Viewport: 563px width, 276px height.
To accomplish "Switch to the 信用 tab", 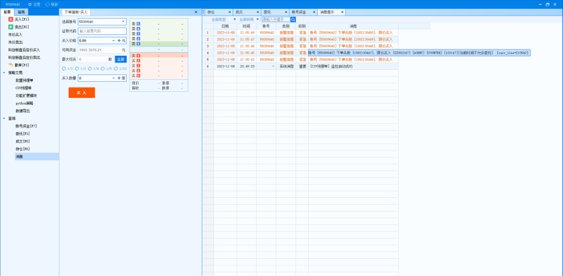I will (x=21, y=12).
